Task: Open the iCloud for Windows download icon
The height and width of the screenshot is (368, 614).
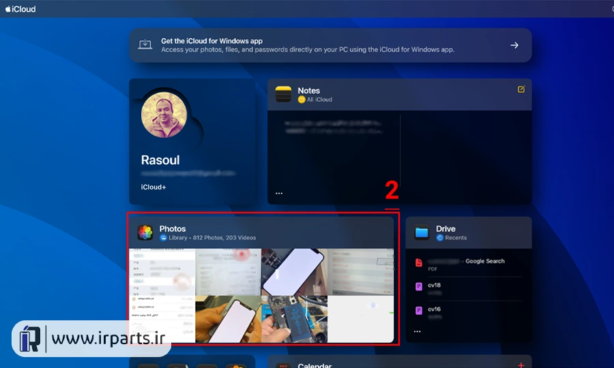Action: pos(145,44)
